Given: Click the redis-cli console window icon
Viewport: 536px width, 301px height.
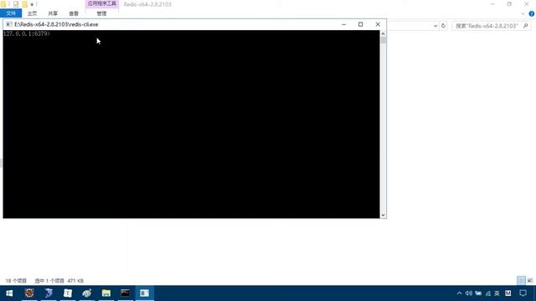Looking at the screenshot, I should pos(9,24).
